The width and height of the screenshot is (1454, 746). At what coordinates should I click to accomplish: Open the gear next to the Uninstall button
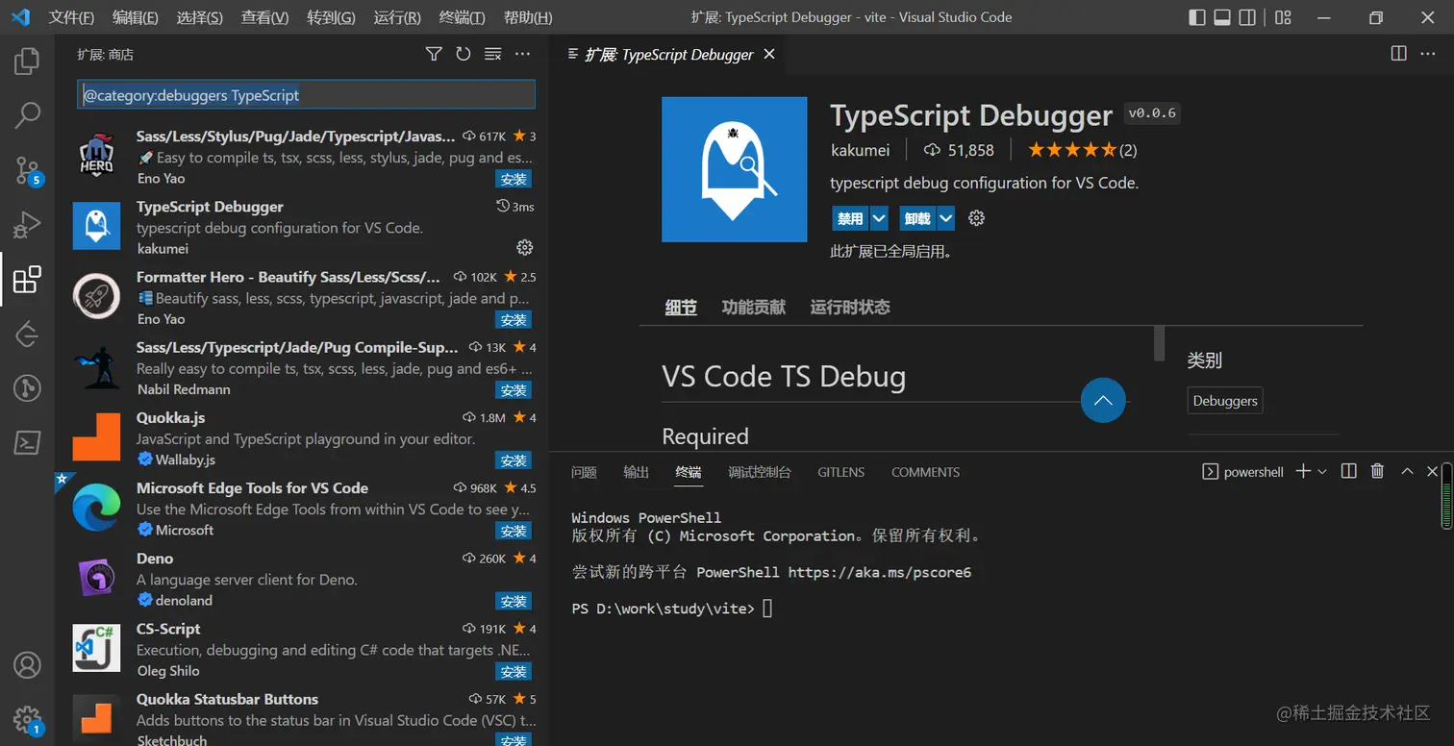(976, 218)
